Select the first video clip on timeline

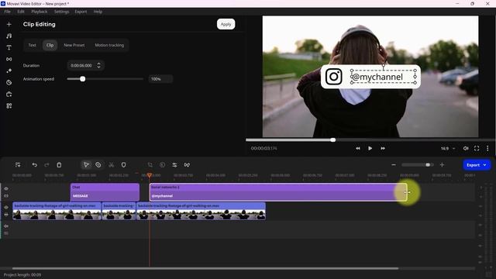[57, 212]
